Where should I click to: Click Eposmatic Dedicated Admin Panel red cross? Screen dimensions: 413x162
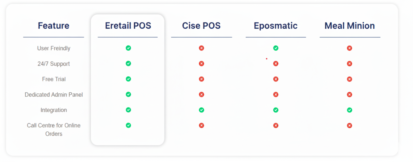(276, 95)
